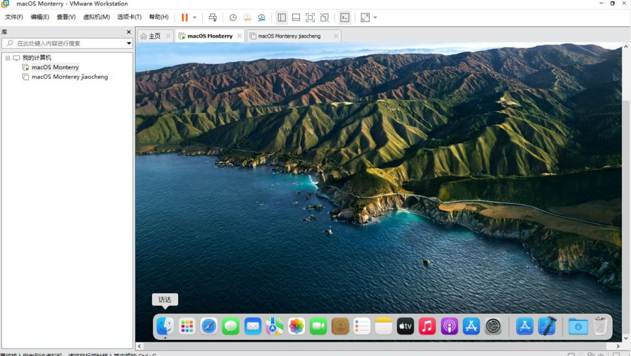Open the Xcode hammer icon in dock
The width and height of the screenshot is (631, 356).
pos(547,326)
